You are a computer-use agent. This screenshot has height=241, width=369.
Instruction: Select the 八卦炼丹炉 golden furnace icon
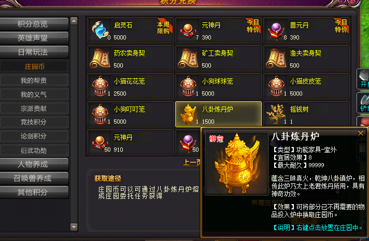coord(188,114)
